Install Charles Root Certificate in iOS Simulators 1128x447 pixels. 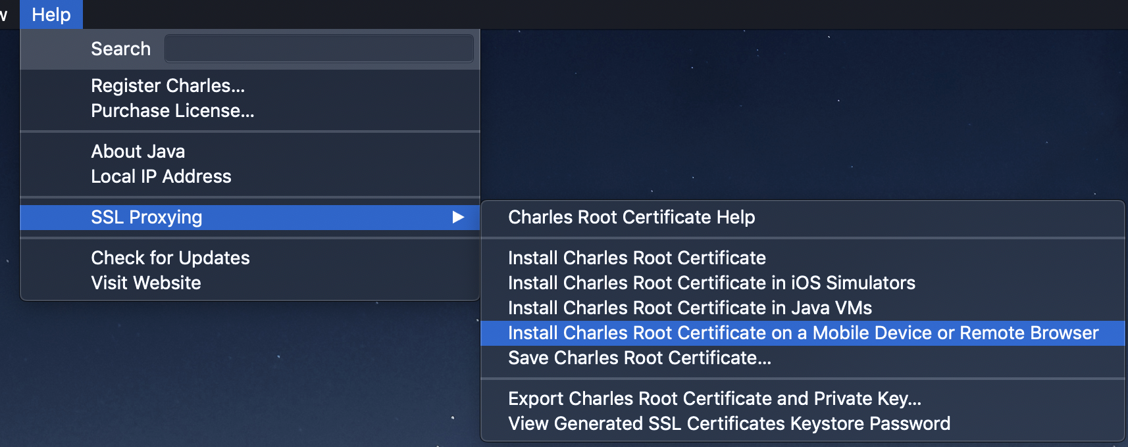click(x=803, y=283)
